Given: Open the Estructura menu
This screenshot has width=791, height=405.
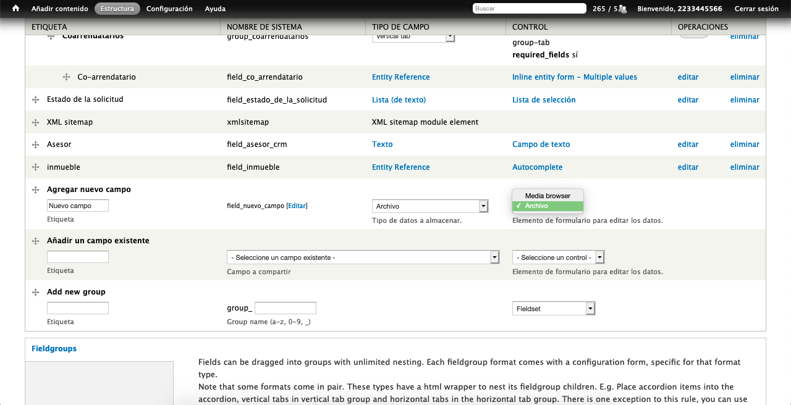Looking at the screenshot, I should point(117,9).
